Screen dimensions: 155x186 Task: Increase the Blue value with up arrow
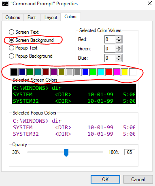[x=119, y=56]
